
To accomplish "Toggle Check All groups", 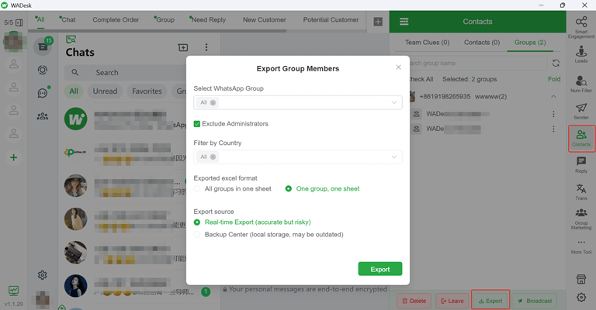I will coord(421,79).
